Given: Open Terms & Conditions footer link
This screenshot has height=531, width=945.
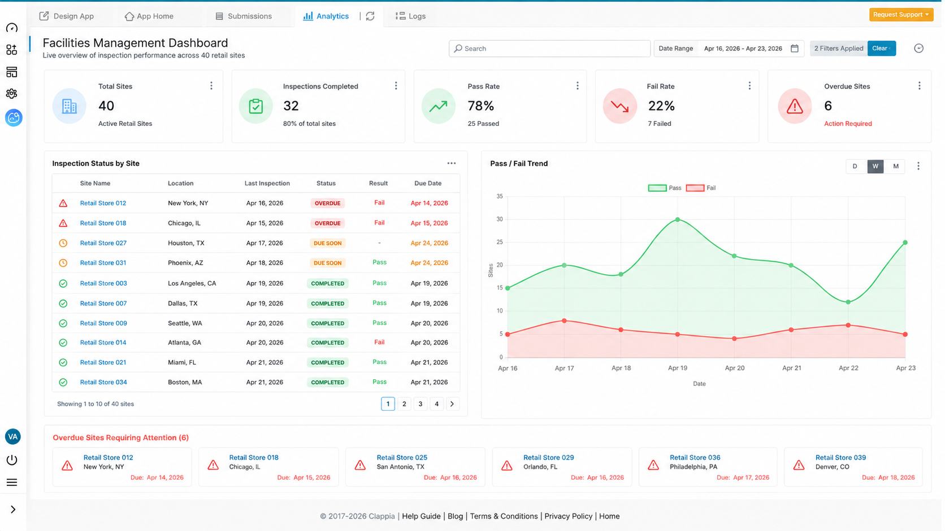Looking at the screenshot, I should click(504, 516).
